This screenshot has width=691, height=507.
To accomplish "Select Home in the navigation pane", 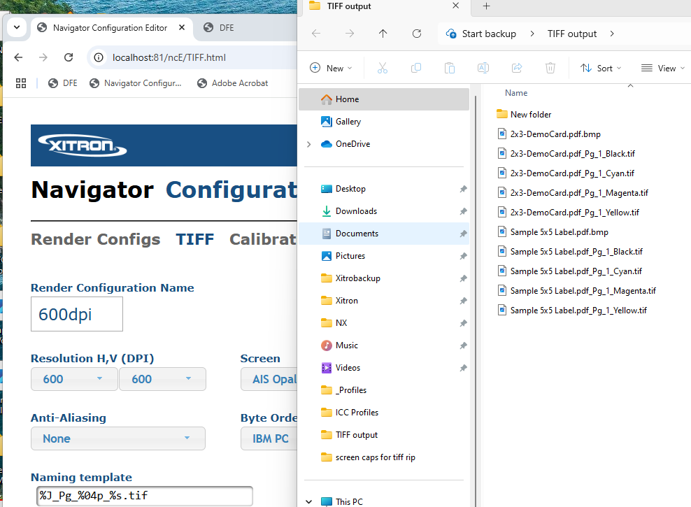I will tap(384, 99).
